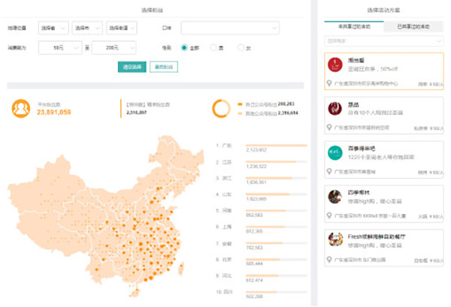Click the 广东 fan count bar in ranking
Viewport: 451px width, 307px height.
tap(277, 145)
